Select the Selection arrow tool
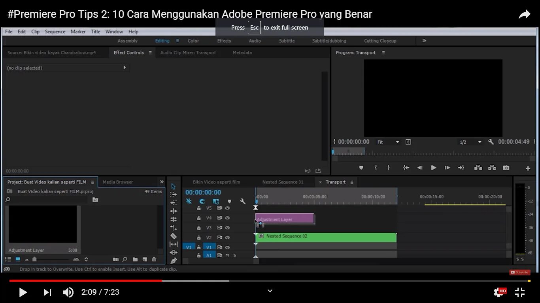 click(x=173, y=186)
